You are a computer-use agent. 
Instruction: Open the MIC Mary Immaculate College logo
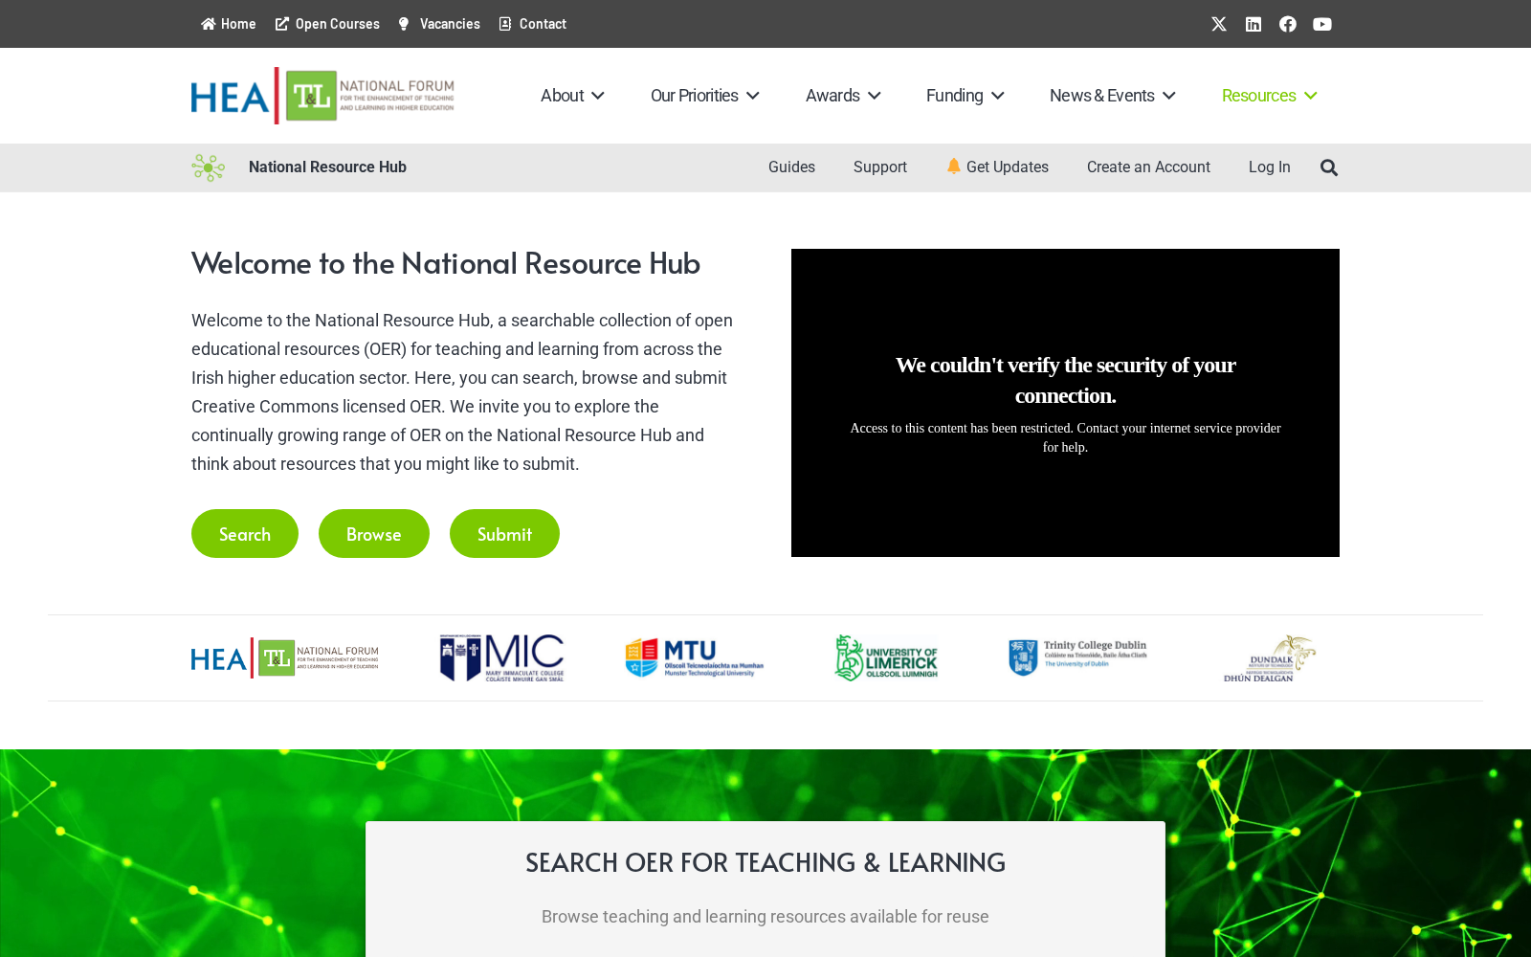click(501, 657)
